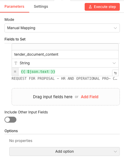The width and height of the screenshot is (124, 164).
Task: Open the expression editor expand icon
Action: [x=115, y=73]
